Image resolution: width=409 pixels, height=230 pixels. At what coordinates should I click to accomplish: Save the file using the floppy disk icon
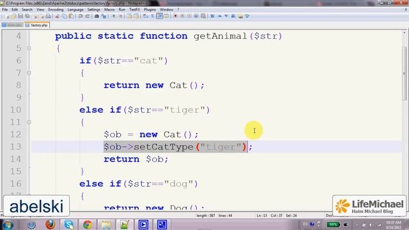pyautogui.click(x=20, y=16)
